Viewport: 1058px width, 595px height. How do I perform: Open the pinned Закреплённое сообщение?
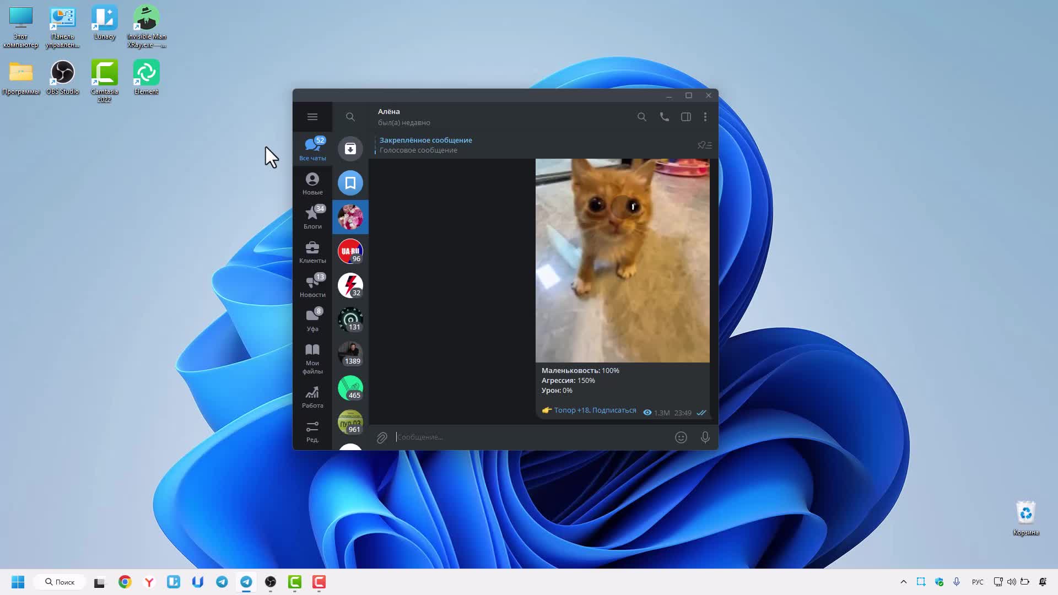click(x=425, y=144)
